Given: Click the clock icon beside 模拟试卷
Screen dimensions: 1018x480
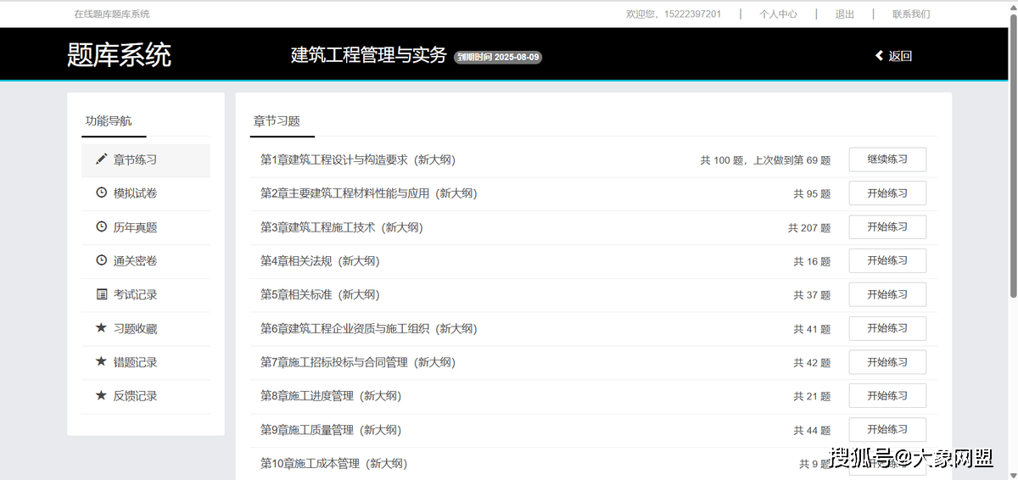Looking at the screenshot, I should (101, 193).
